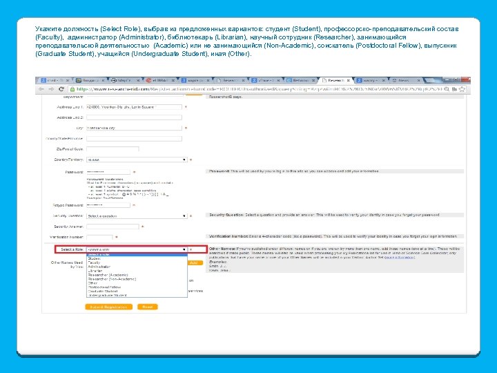The image size is (497, 373).
Task: Click the Zip/Postal Code field
Action: (113, 149)
